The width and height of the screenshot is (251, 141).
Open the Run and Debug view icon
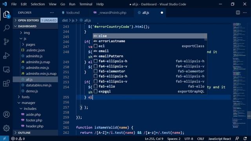tap(6, 56)
